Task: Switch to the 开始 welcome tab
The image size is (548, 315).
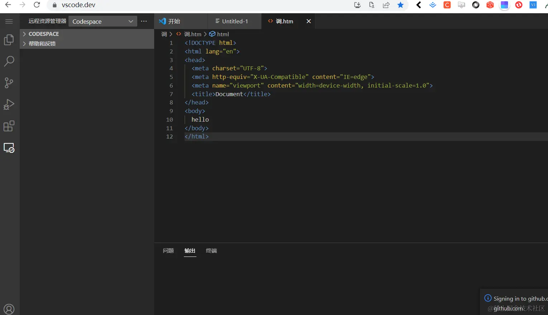Action: 174,22
